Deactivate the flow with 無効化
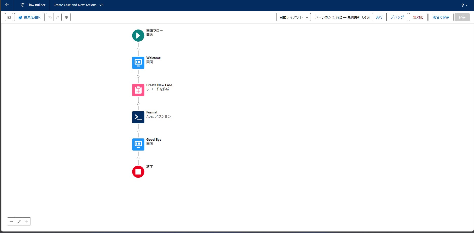Screen dimensions: 474x233 [x=418, y=17]
